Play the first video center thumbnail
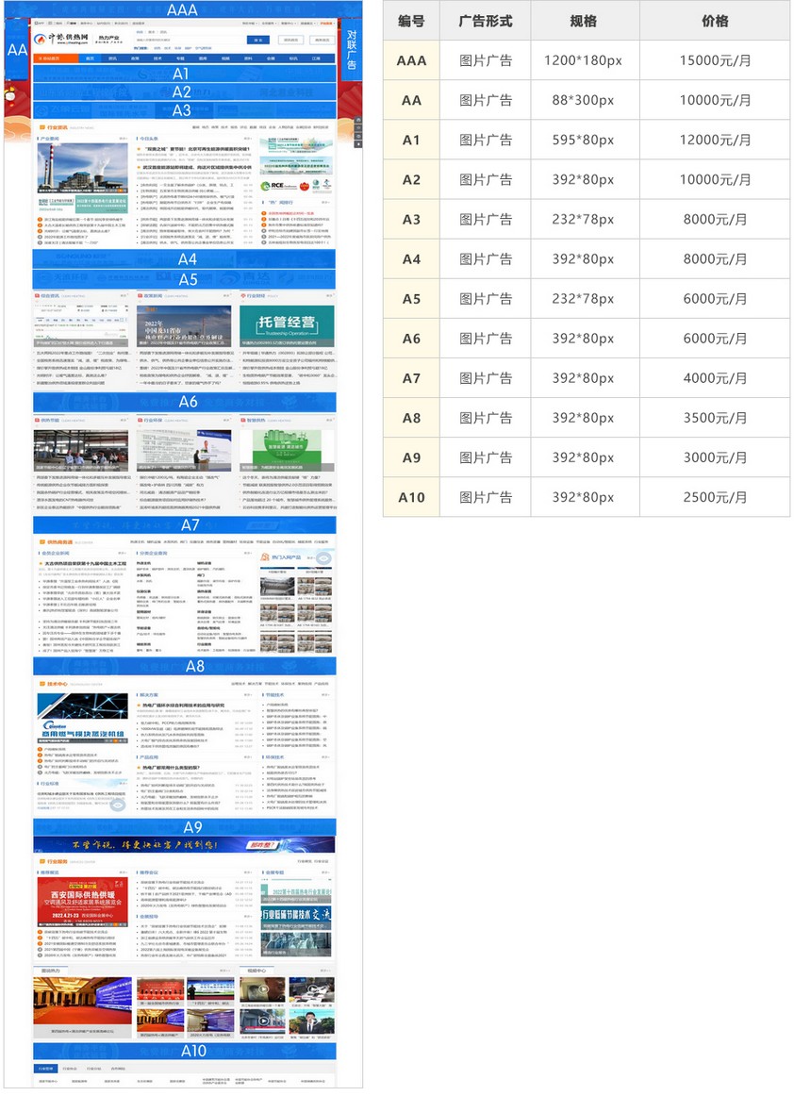The width and height of the screenshot is (794, 1096). tap(261, 990)
